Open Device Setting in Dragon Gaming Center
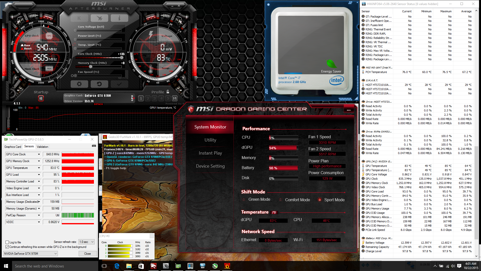The height and width of the screenshot is (271, 481). [210, 166]
